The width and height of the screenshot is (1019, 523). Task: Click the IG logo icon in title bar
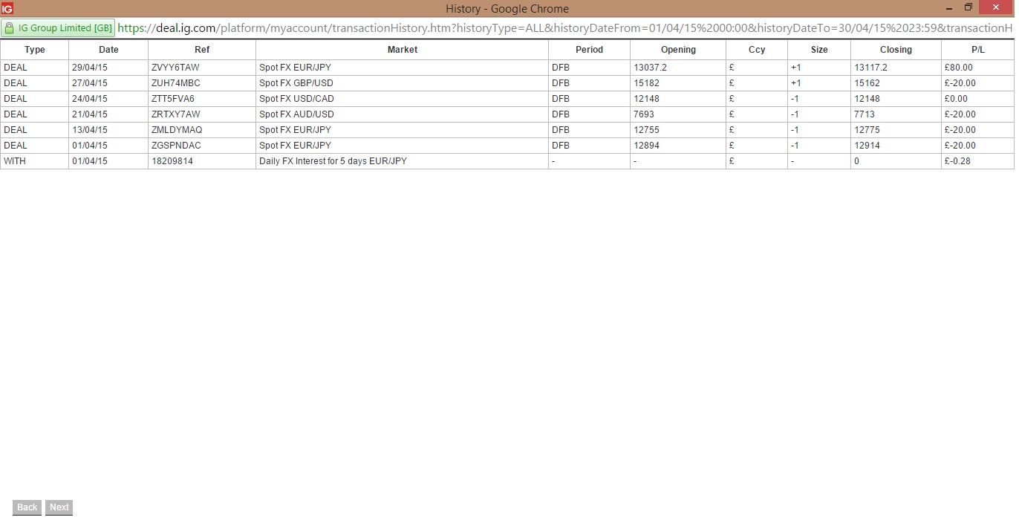tap(7, 9)
